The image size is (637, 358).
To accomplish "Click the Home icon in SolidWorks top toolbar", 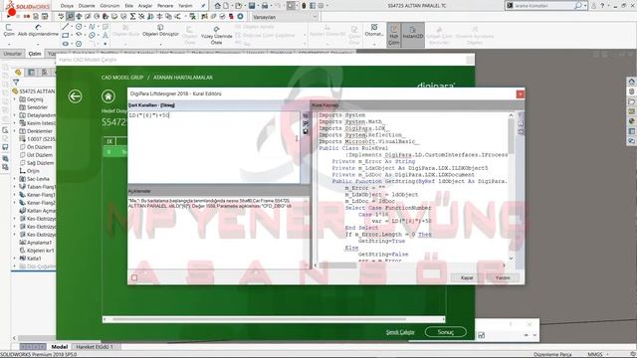I will point(218,6).
